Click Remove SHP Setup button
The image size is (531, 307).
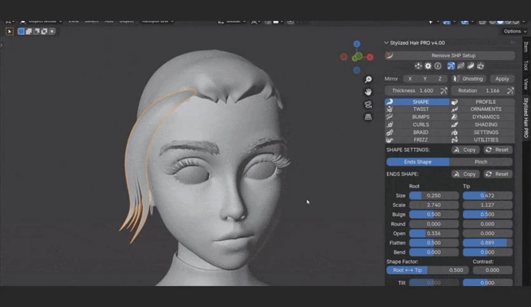click(x=450, y=55)
